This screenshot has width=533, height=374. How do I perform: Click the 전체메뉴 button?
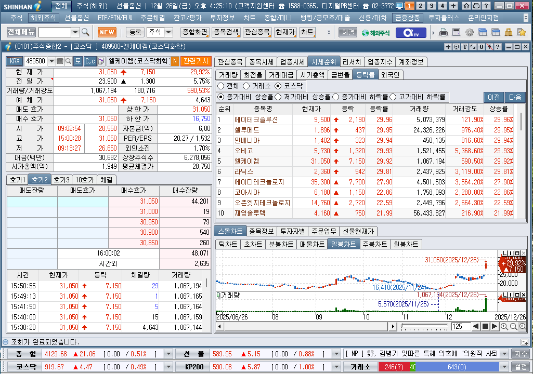(21, 32)
